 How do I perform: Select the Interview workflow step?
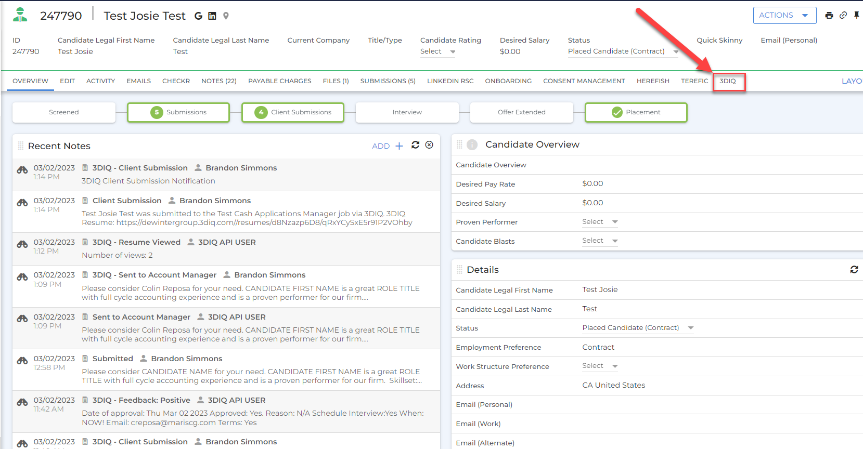(407, 112)
